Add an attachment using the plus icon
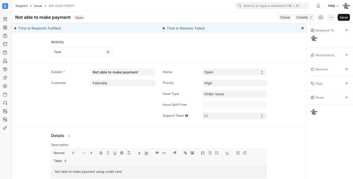Image resolution: width=353 pixels, height=179 pixels. point(347,55)
